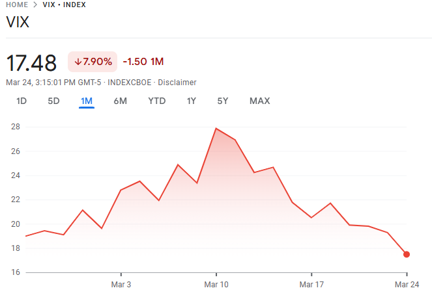Switch to the 6M time range
Screen dimensions: 432x299
pyautogui.click(x=120, y=101)
